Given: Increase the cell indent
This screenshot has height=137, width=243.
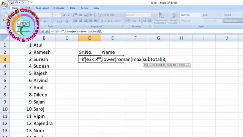Looking at the screenshot, I should click(x=95, y=21).
